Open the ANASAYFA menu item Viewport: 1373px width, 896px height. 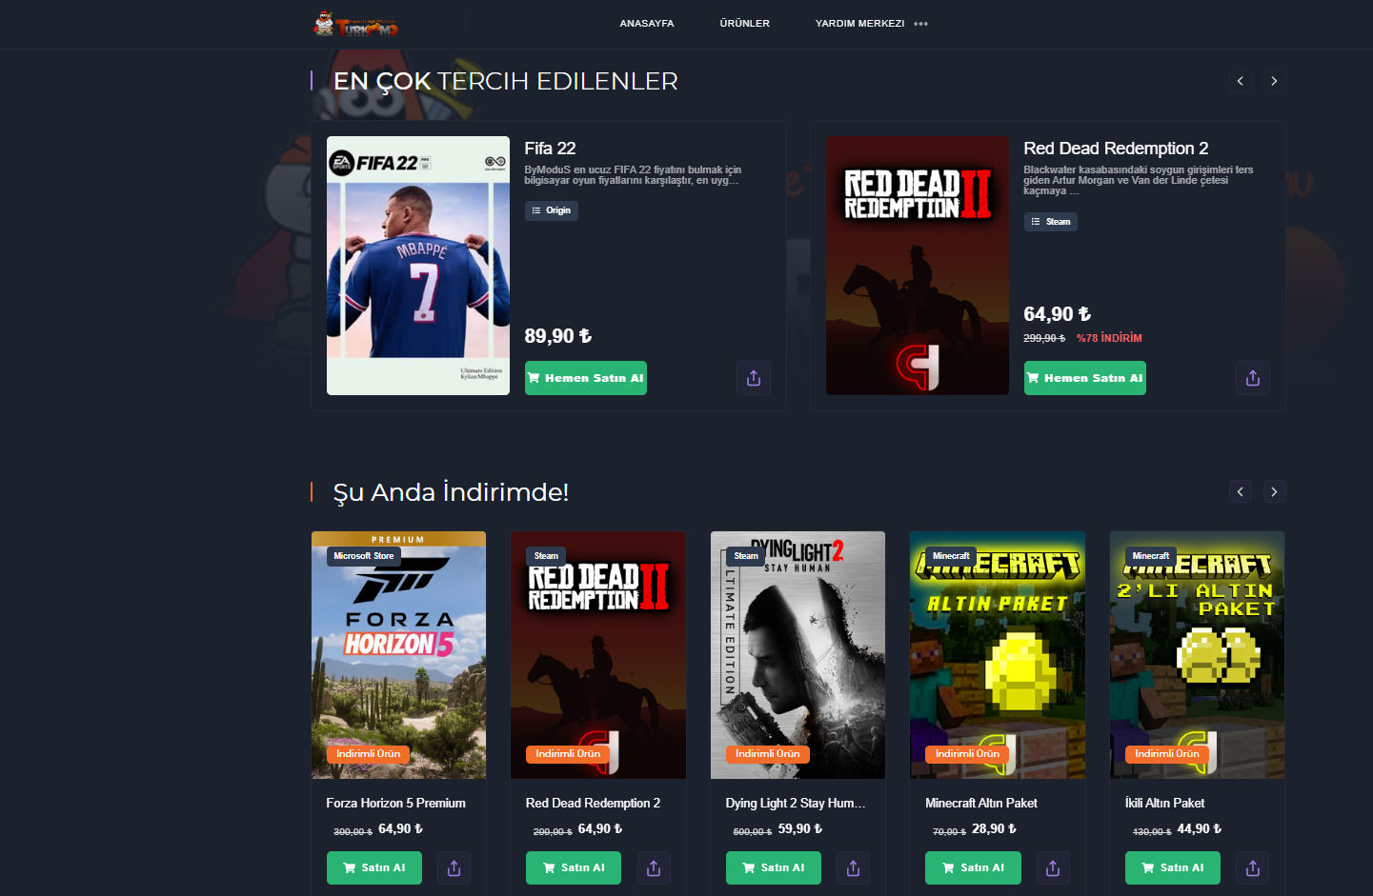[647, 24]
